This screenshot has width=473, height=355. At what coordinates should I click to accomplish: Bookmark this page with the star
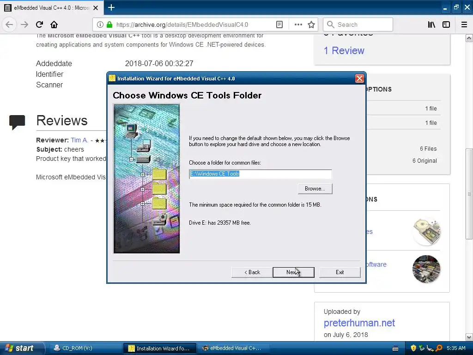click(311, 25)
